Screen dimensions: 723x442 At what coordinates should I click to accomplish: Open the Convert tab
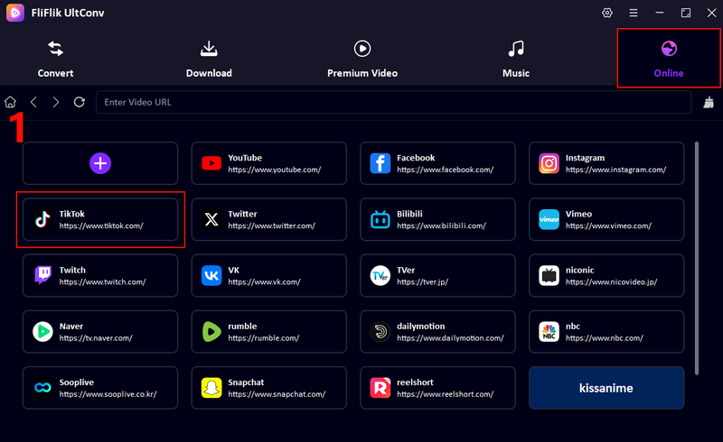pos(55,59)
